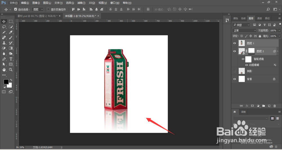Hide the 背景 layer
This screenshot has width=282, height=150.
(x=235, y=79)
